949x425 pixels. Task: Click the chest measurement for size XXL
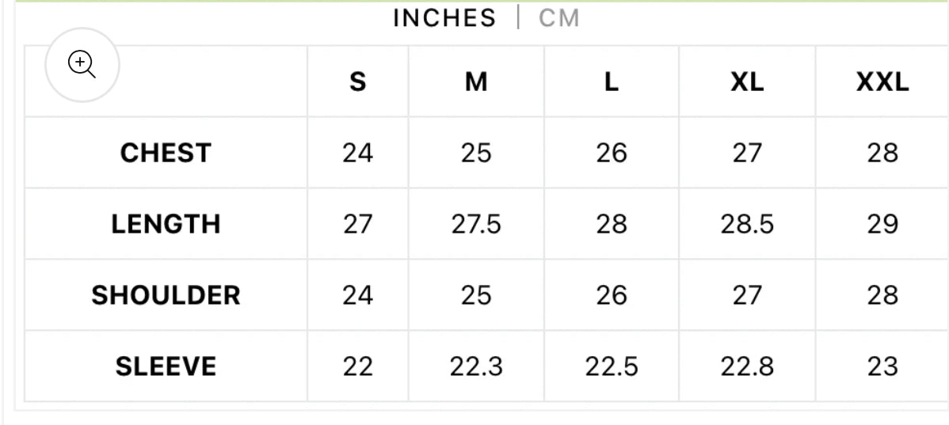tap(882, 153)
